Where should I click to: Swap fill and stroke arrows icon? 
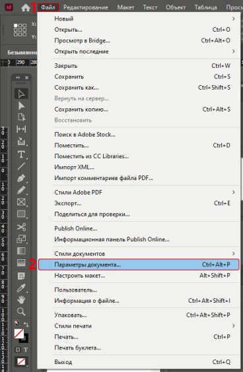pyautogui.click(x=26, y=325)
